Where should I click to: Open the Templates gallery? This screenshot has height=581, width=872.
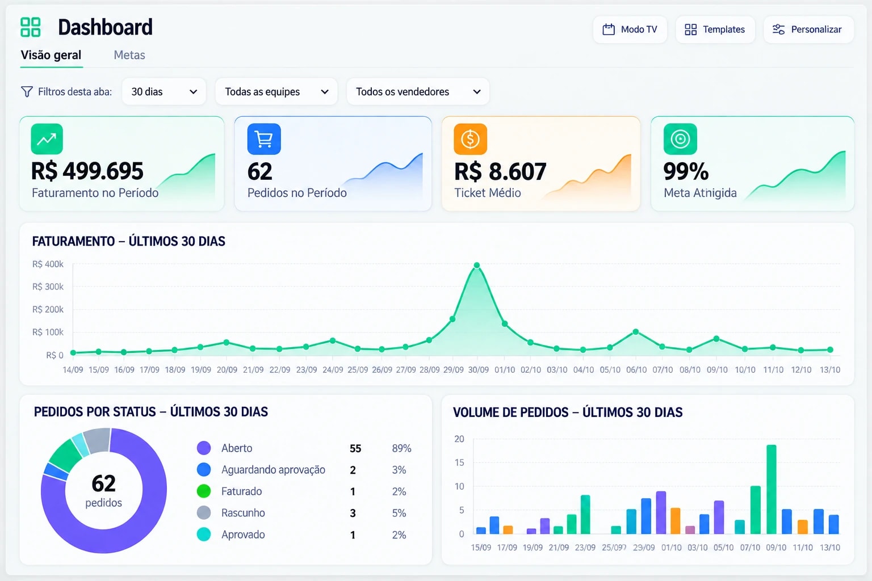715,30
